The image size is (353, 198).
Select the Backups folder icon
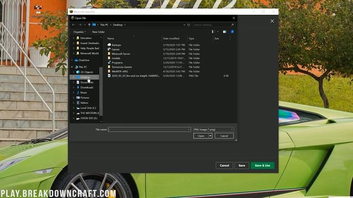tap(109, 45)
